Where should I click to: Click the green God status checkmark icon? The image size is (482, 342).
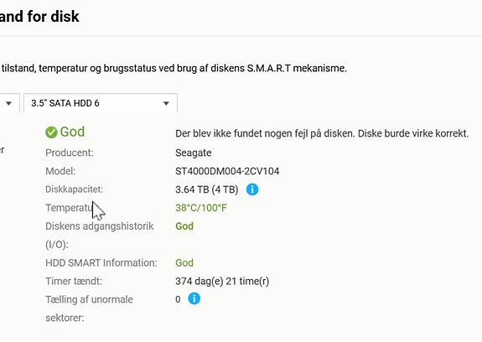tap(51, 132)
